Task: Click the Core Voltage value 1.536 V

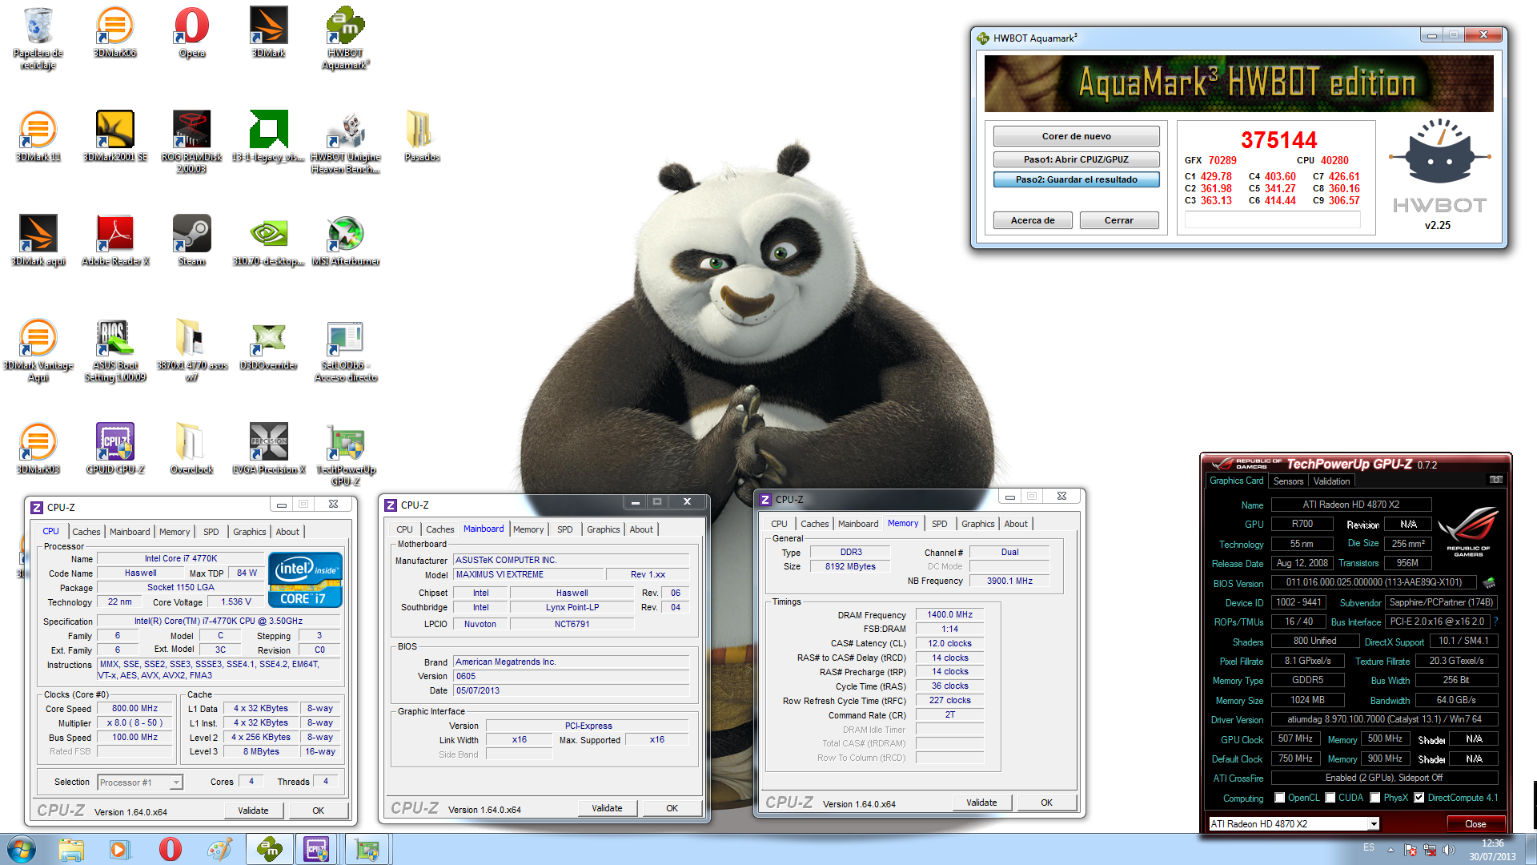Action: coord(236,601)
